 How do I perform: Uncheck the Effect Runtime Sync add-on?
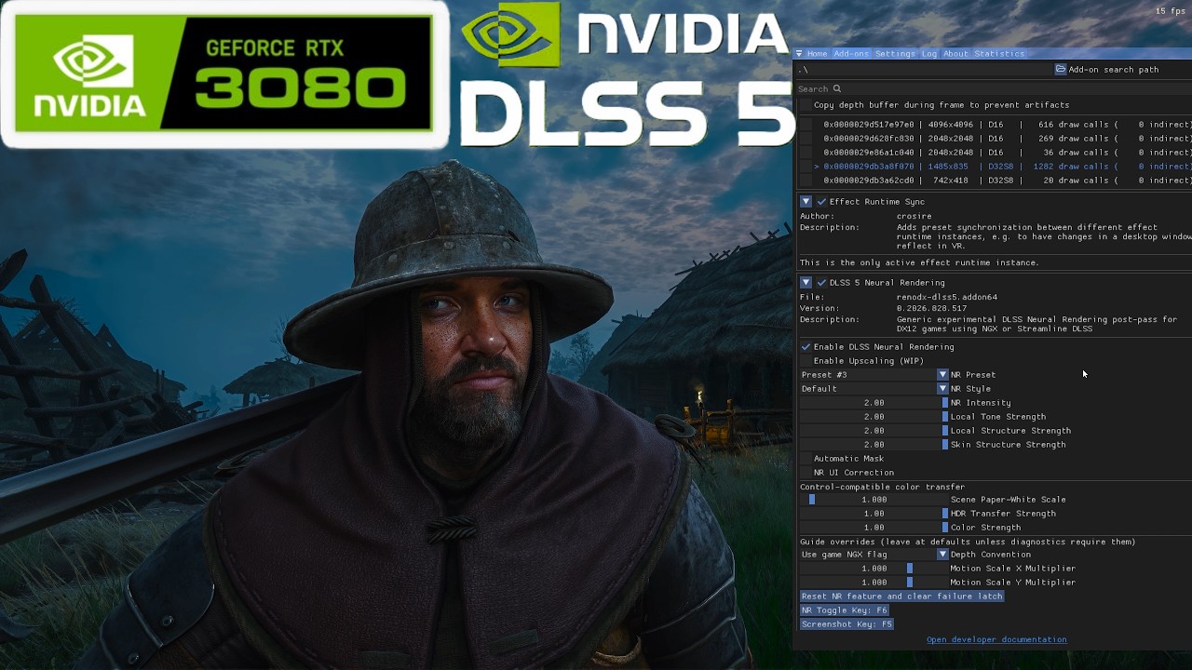point(821,202)
